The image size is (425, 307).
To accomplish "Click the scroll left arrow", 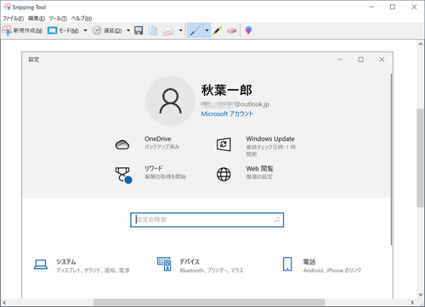I will pos(4,303).
